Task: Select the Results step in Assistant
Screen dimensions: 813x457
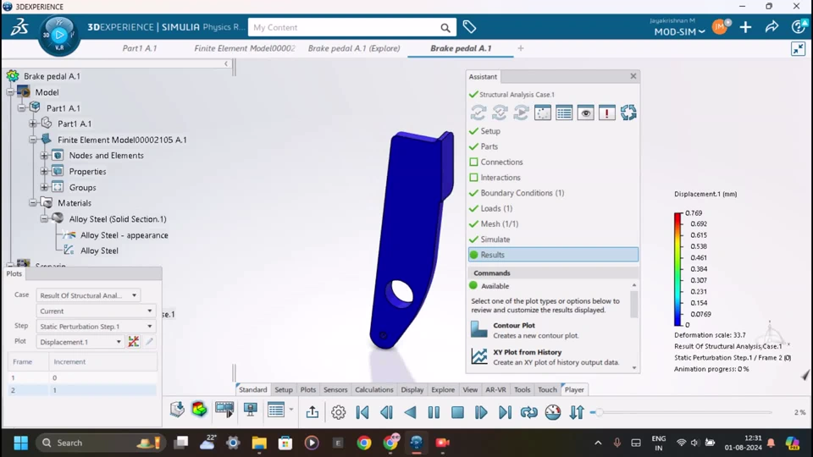Action: tap(553, 255)
